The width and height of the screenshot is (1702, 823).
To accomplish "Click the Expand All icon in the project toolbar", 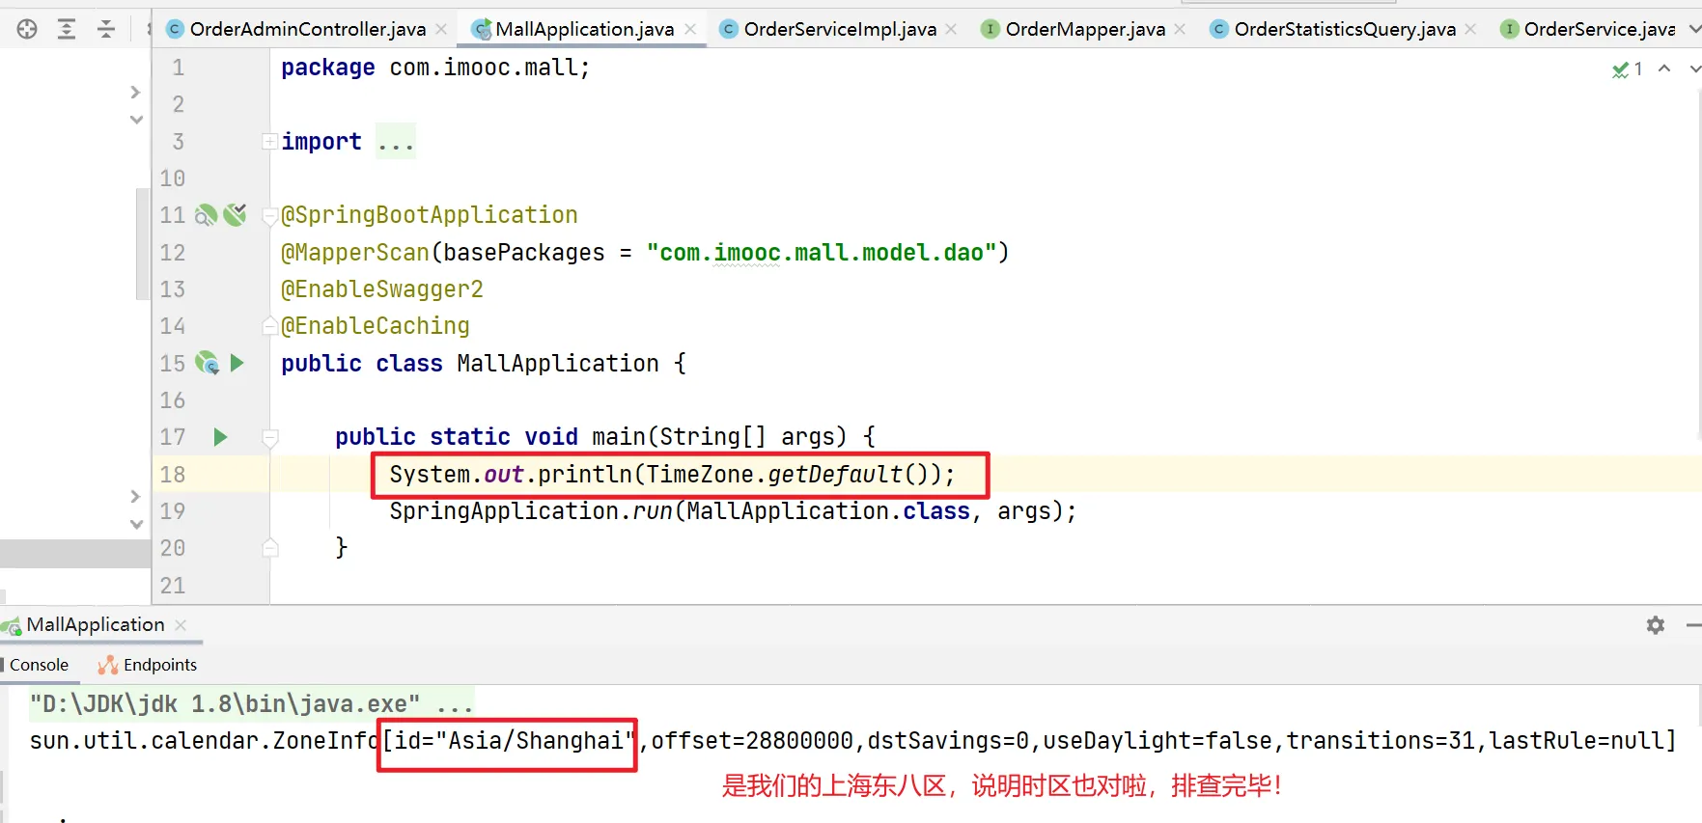I will 67,29.
